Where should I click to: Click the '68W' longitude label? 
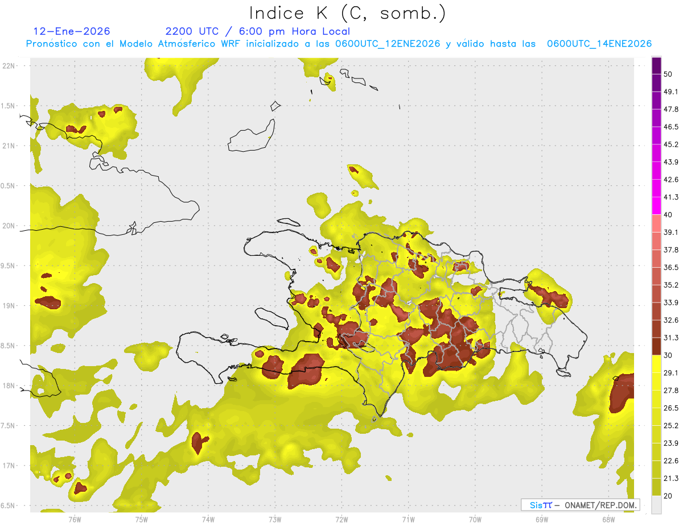[608, 518]
